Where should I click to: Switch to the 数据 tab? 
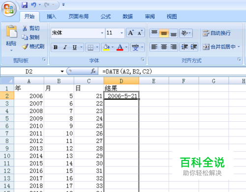(127, 16)
